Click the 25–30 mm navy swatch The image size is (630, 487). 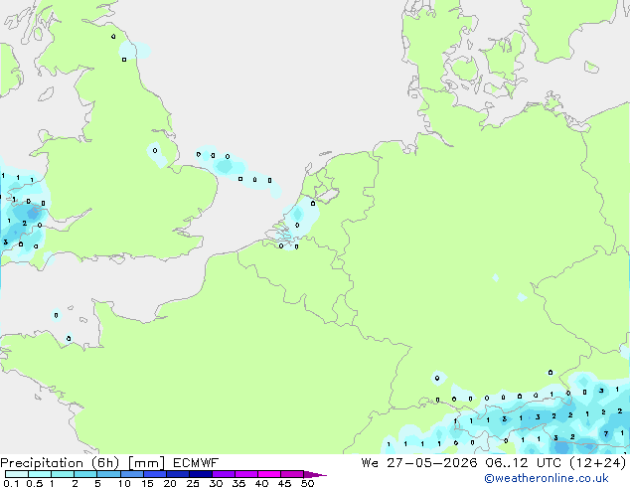pyautogui.click(x=201, y=474)
